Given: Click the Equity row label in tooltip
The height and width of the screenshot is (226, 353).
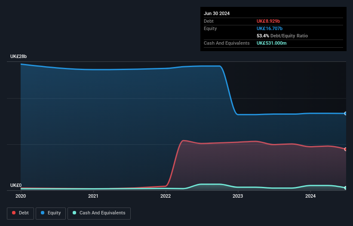Looking at the screenshot, I should coord(210,28).
